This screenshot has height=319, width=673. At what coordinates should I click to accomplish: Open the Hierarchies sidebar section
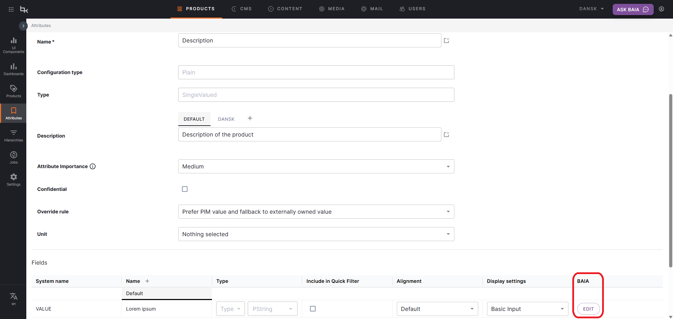(14, 135)
